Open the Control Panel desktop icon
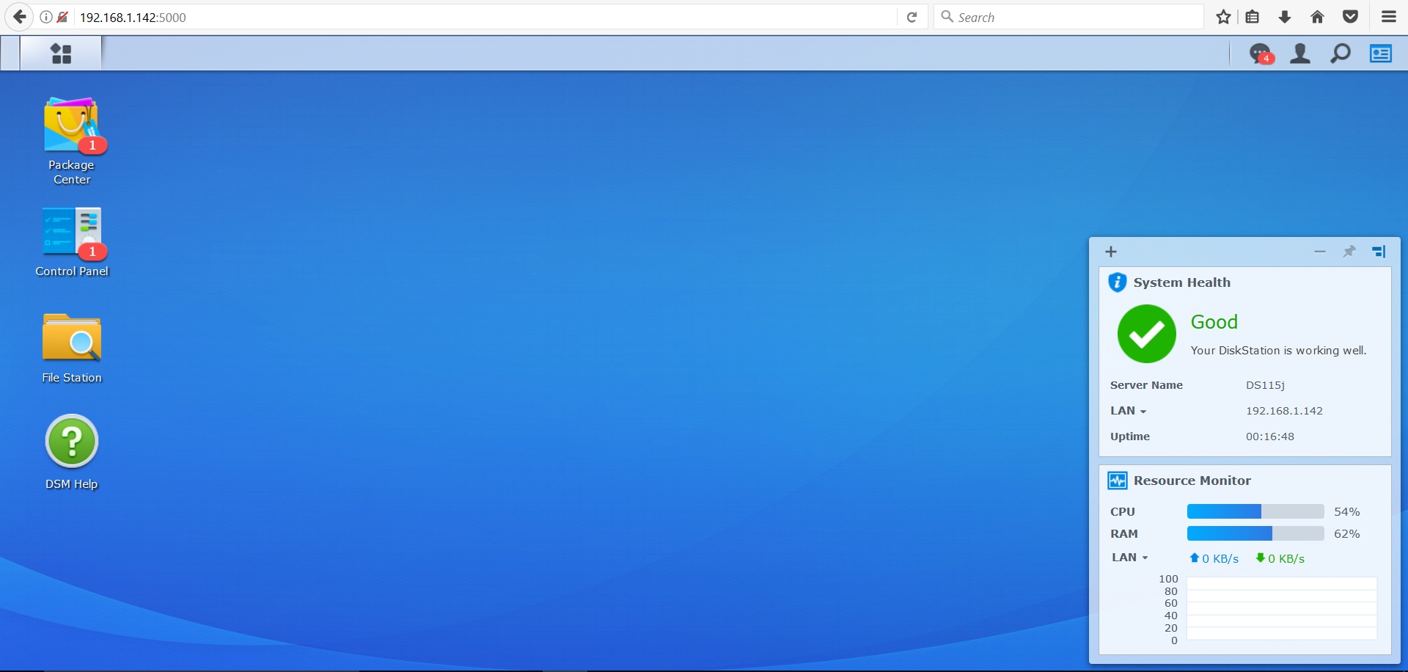1408x672 pixels. (x=71, y=233)
